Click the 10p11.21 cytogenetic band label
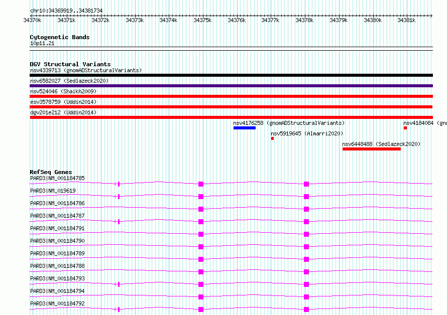 (x=42, y=43)
